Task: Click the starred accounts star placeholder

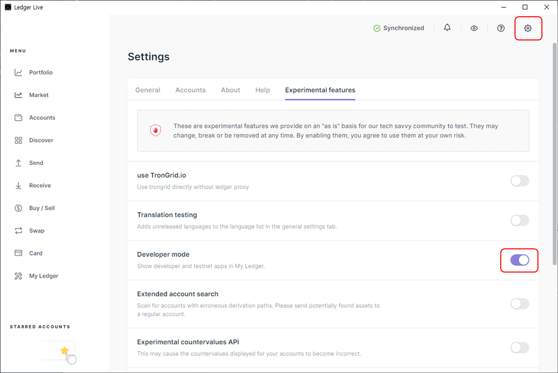Action: point(65,350)
